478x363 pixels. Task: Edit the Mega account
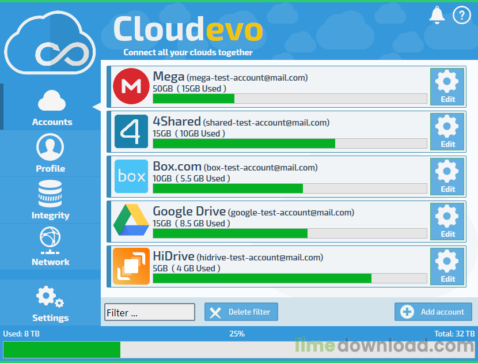tap(447, 86)
